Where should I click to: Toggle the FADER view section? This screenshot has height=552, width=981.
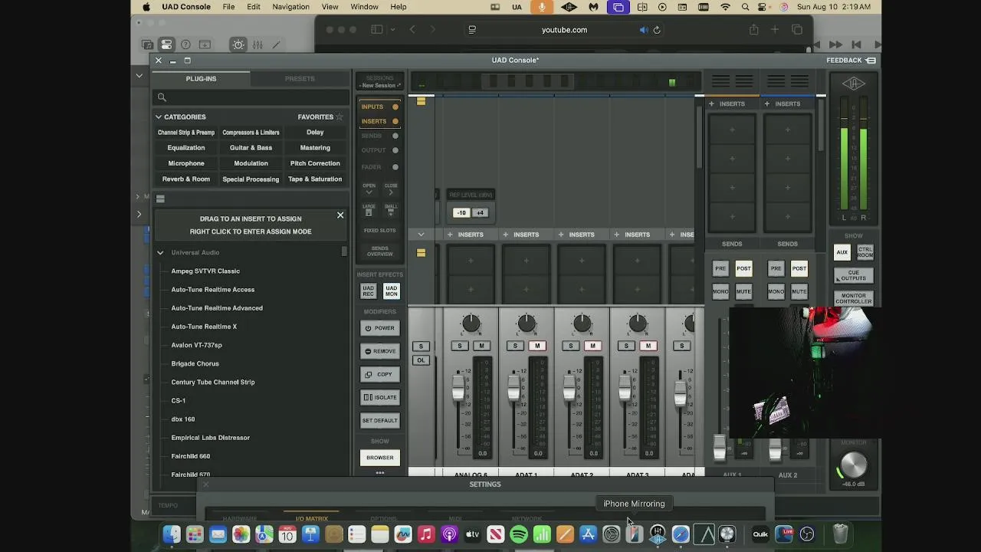[380, 167]
